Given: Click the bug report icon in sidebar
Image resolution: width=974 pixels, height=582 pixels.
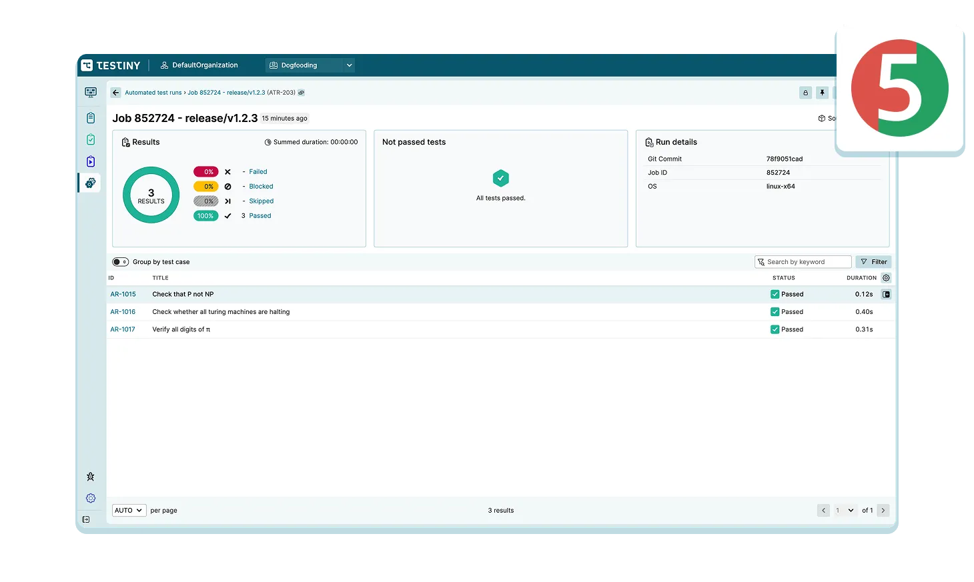Looking at the screenshot, I should click(91, 477).
